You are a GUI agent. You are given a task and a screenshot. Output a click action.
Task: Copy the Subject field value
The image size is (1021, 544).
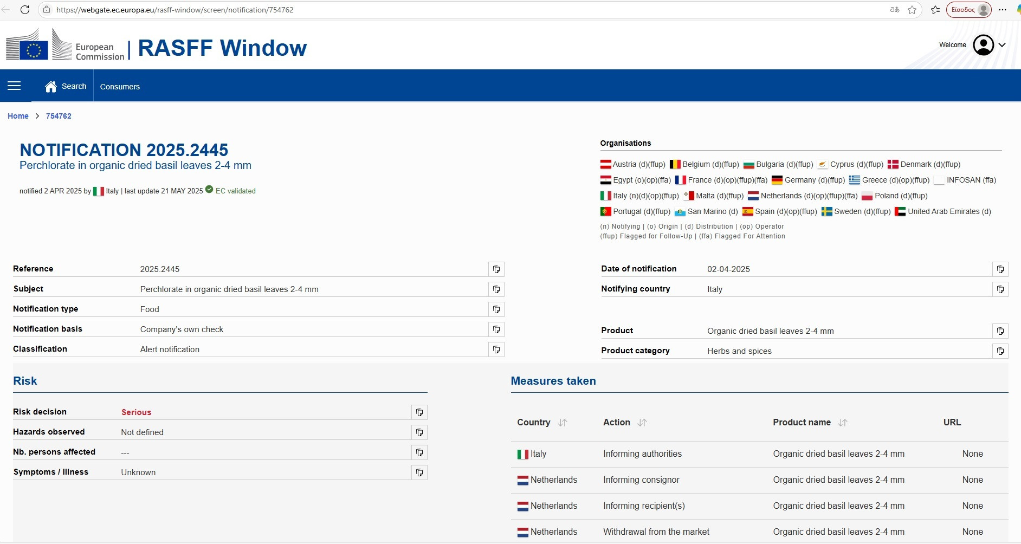[496, 289]
